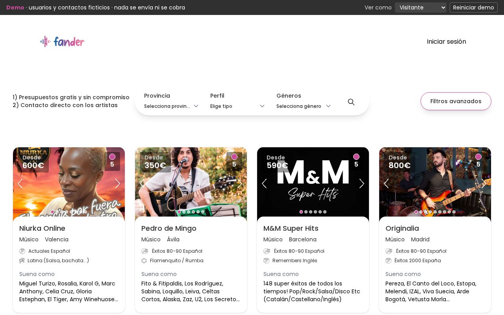The height and width of the screenshot is (315, 504).
Task: Click the 'Barcelona' location on M&M Super Hits
Action: (x=303, y=239)
